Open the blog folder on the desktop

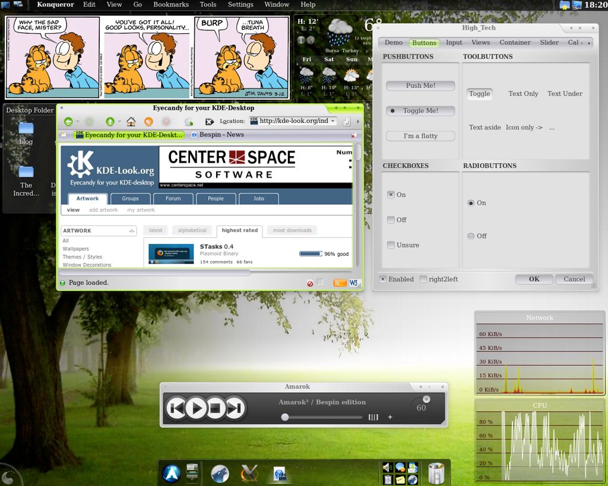26,128
